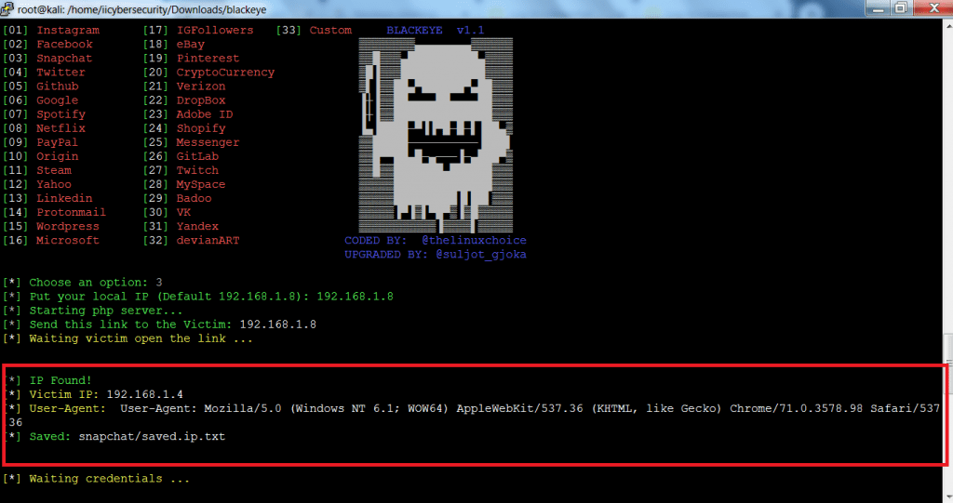Select the Twitter option text
Image resolution: width=953 pixels, height=503 pixels.
pyautogui.click(x=60, y=72)
